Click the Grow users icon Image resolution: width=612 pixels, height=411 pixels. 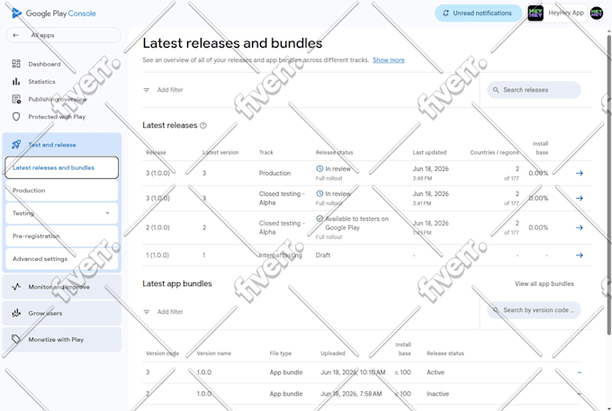[x=16, y=313]
